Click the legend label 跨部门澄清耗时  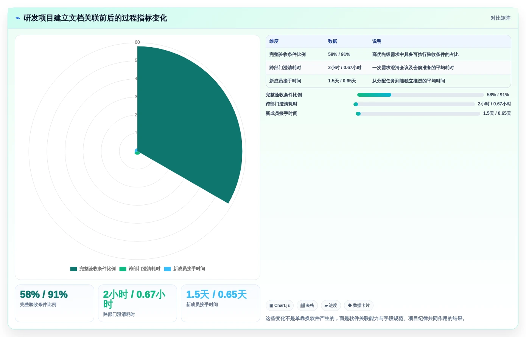144,269
